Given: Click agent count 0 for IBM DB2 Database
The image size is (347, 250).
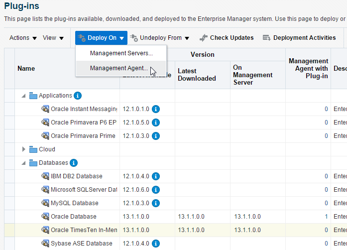Looking at the screenshot, I should (x=326, y=176).
